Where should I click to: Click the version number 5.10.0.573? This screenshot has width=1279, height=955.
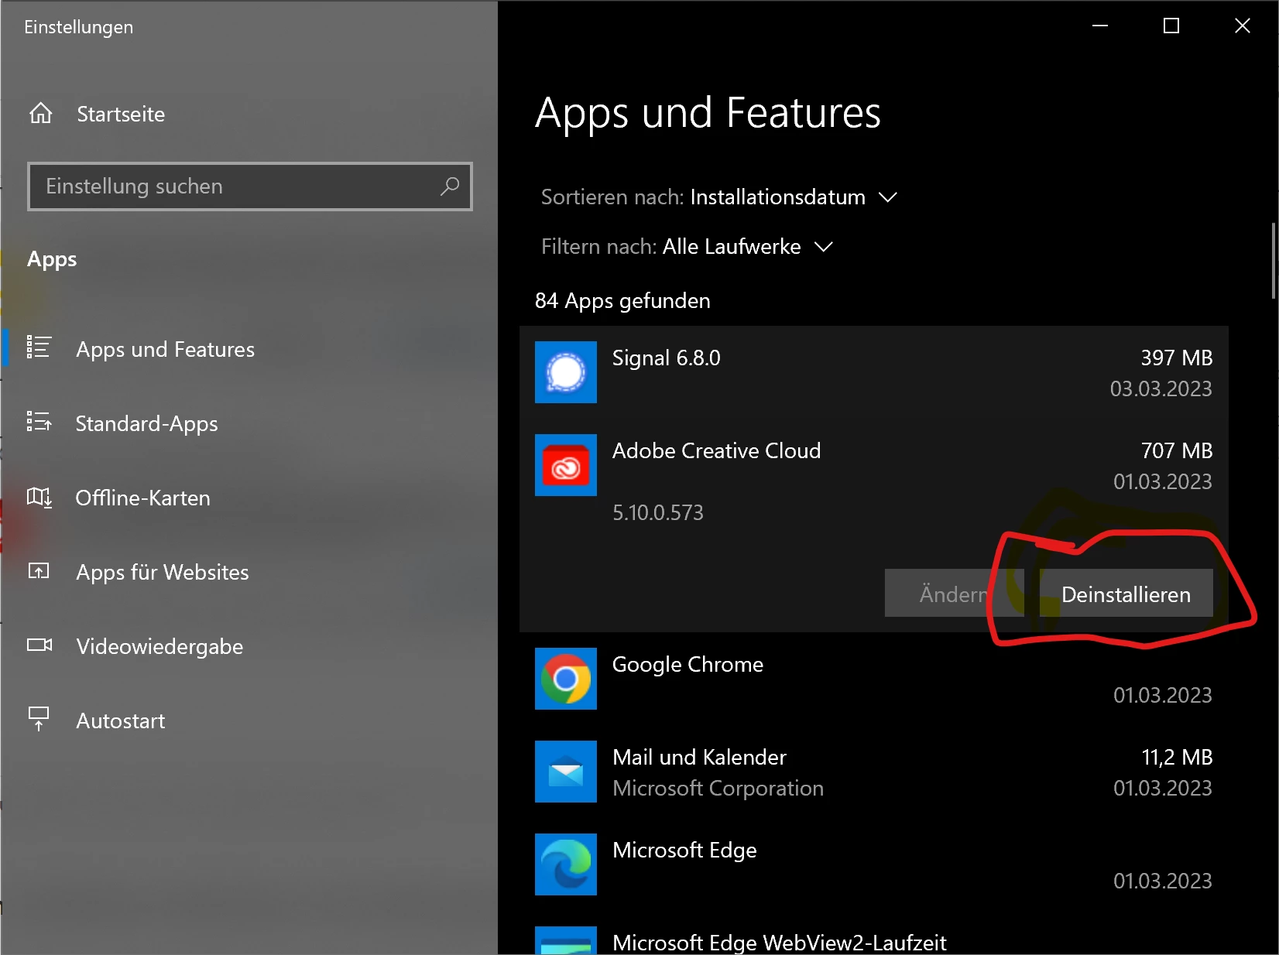658,512
